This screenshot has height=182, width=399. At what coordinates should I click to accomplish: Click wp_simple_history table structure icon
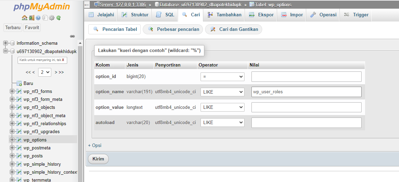tap(19, 164)
